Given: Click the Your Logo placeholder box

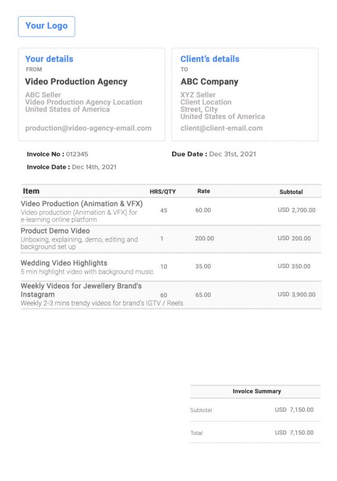Looking at the screenshot, I should pyautogui.click(x=47, y=26).
